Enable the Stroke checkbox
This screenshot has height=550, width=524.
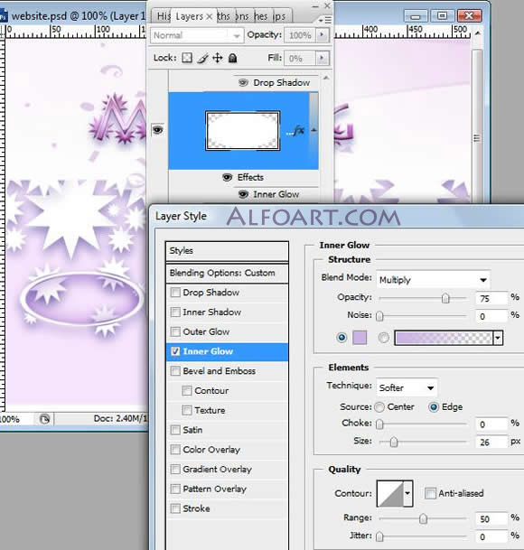(x=175, y=508)
